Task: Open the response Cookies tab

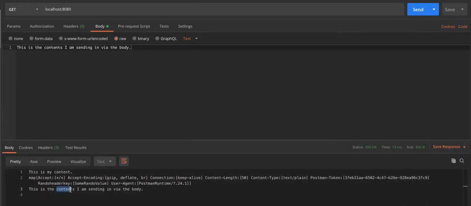Action: [x=25, y=148]
